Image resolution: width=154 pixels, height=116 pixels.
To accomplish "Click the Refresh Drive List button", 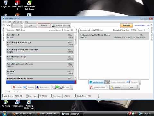I will coord(61,26).
